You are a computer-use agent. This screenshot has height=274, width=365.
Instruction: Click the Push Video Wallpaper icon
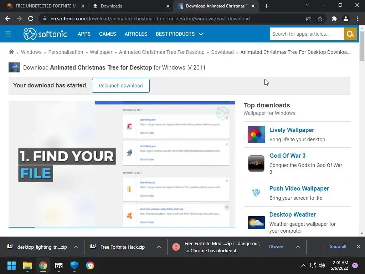point(256,193)
